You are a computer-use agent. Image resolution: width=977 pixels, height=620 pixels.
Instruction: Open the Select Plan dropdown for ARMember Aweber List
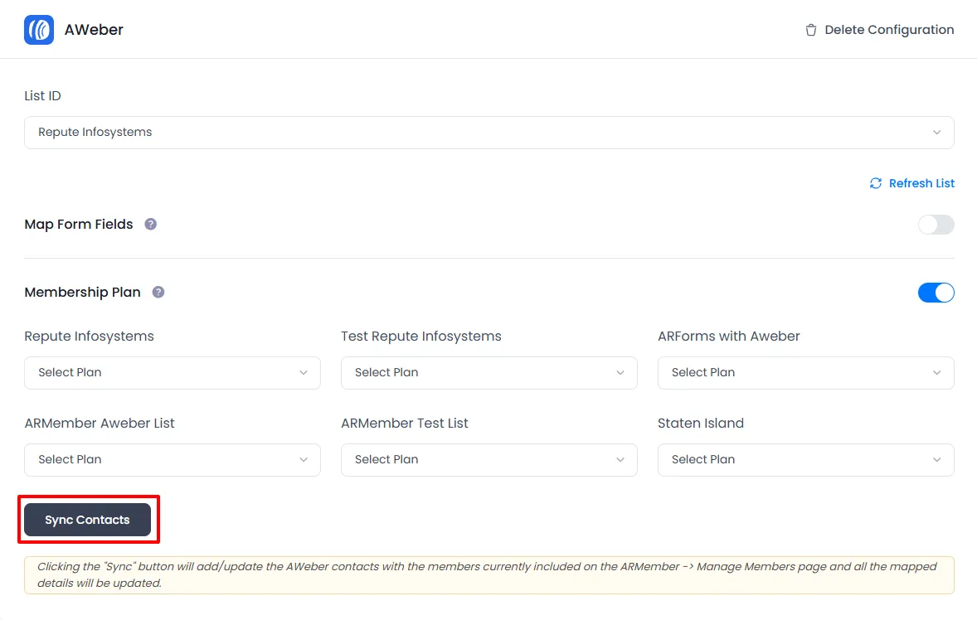pyautogui.click(x=172, y=460)
